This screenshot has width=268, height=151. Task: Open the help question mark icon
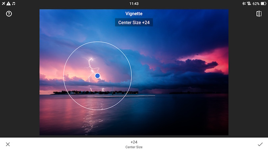(9, 14)
